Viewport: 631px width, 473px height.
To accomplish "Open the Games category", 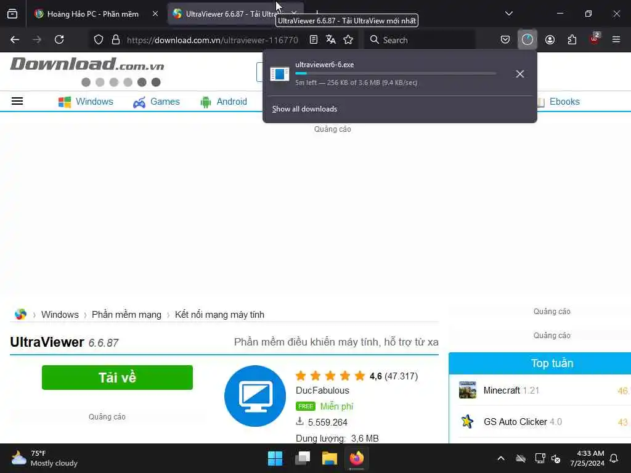I will 156,102.
